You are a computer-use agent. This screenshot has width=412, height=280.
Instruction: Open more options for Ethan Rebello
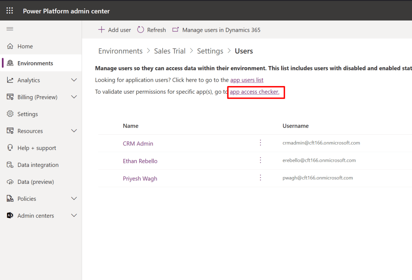260,160
